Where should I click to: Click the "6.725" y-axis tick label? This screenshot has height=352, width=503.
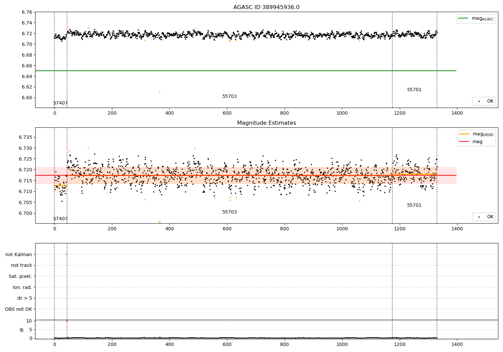(x=25, y=159)
